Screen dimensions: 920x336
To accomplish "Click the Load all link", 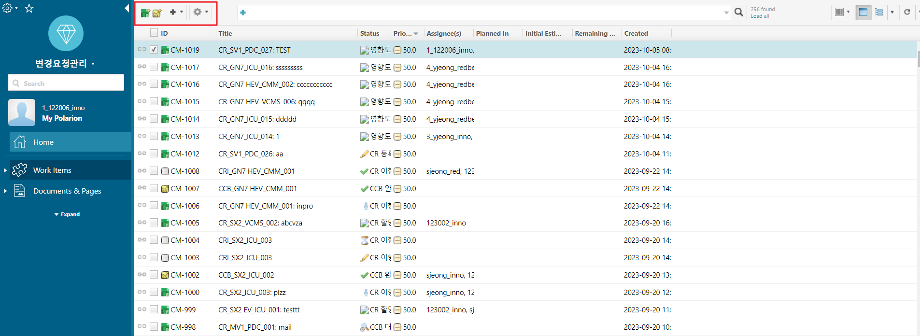I will 760,16.
